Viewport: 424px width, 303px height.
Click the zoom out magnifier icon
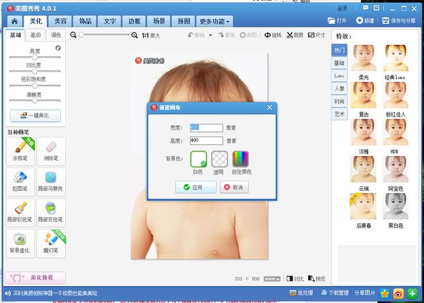coord(73,35)
